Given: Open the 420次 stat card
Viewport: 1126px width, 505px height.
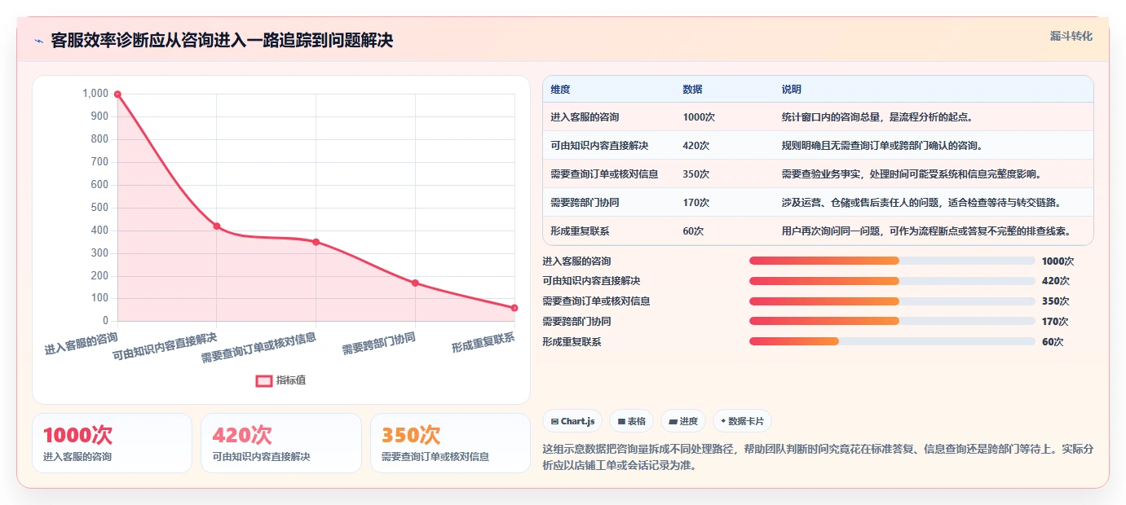Looking at the screenshot, I should (x=281, y=443).
